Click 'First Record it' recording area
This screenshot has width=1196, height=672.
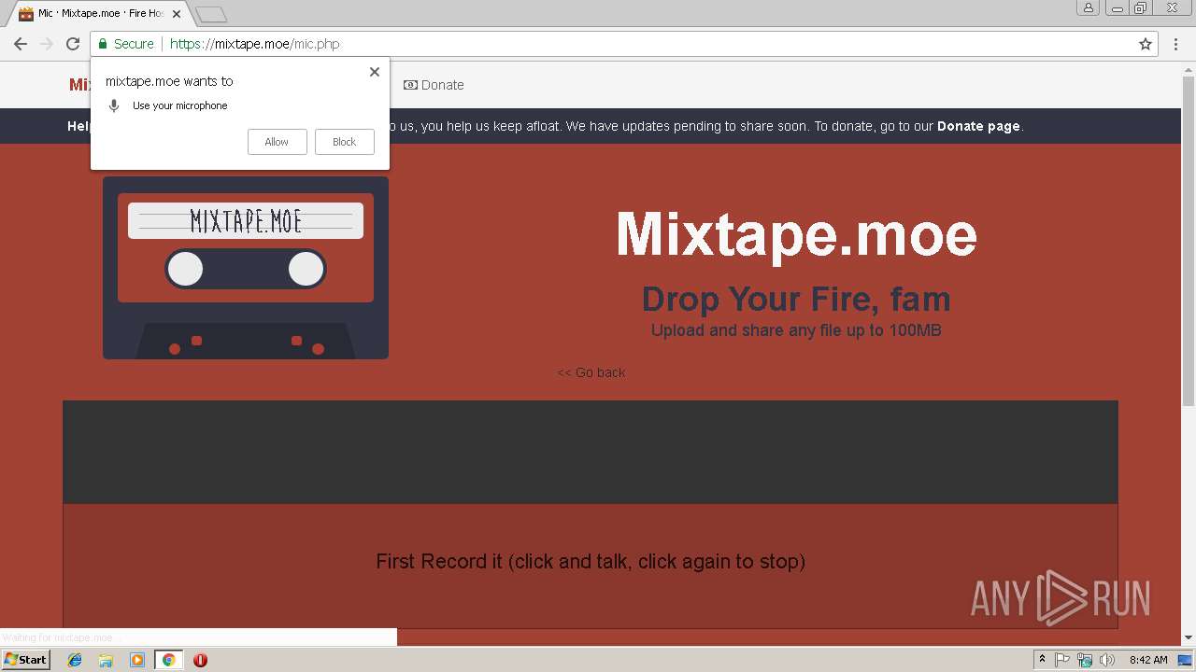point(591,567)
